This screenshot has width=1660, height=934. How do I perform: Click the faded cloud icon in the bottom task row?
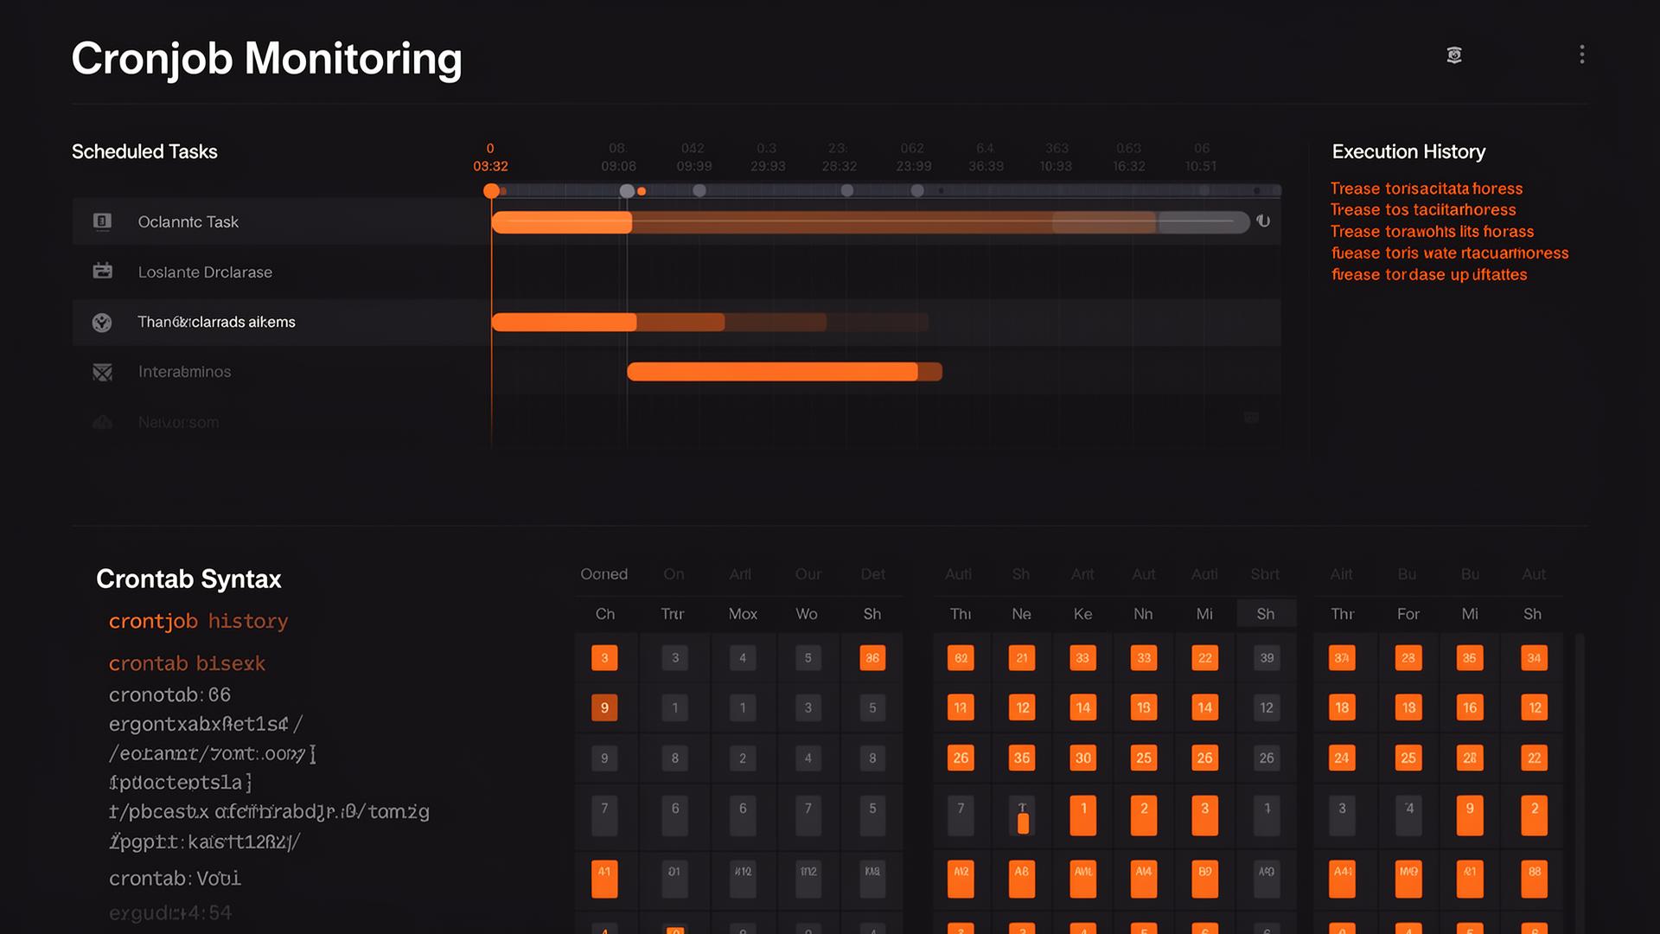pyautogui.click(x=102, y=422)
